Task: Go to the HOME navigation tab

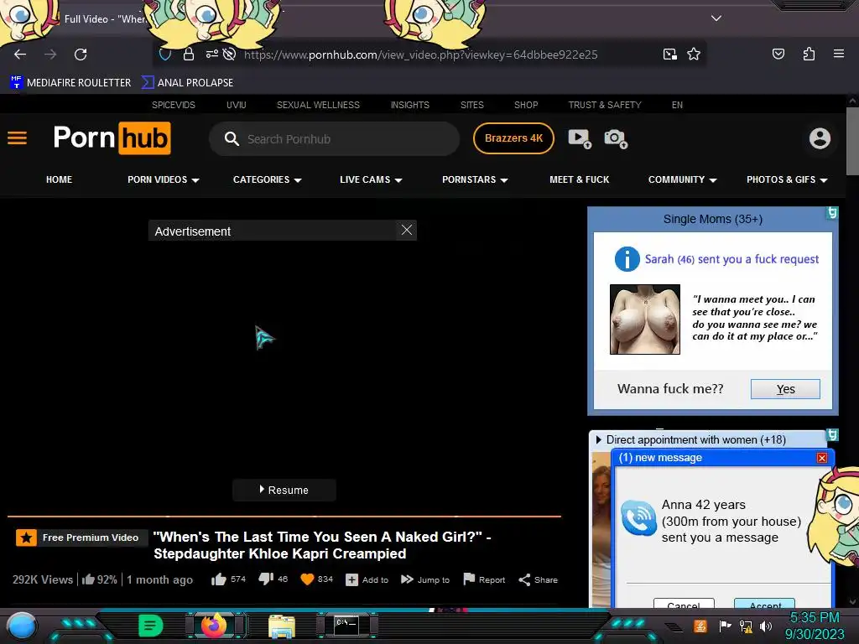Action: click(60, 179)
